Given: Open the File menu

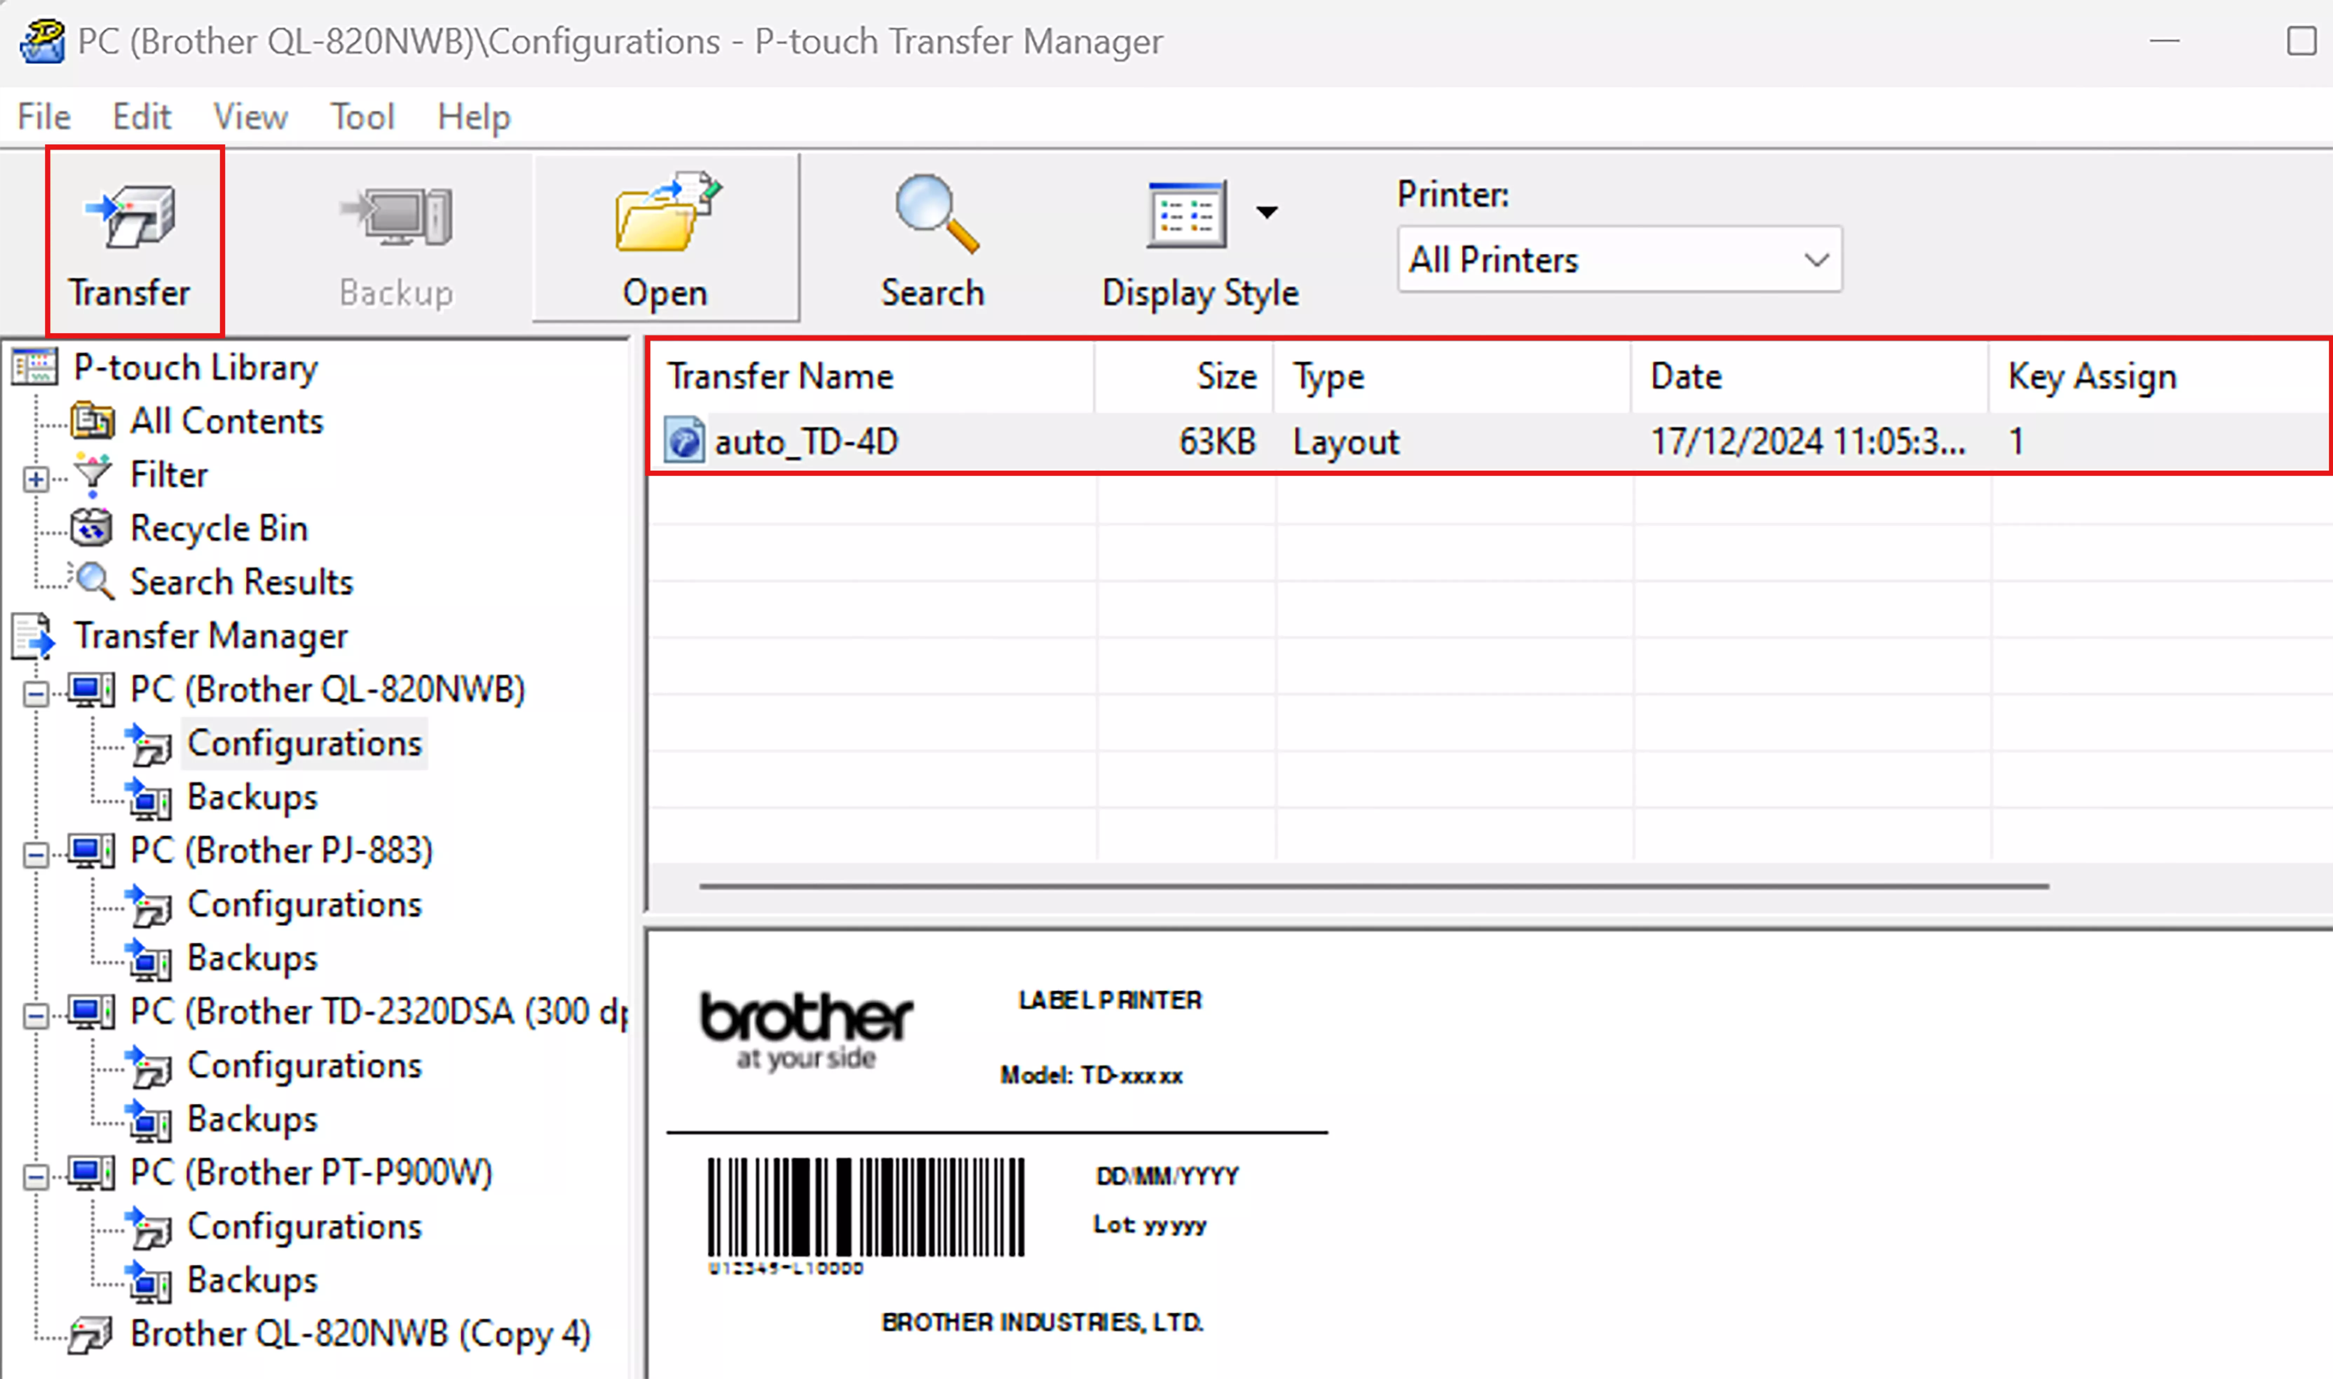Looking at the screenshot, I should click(x=44, y=117).
